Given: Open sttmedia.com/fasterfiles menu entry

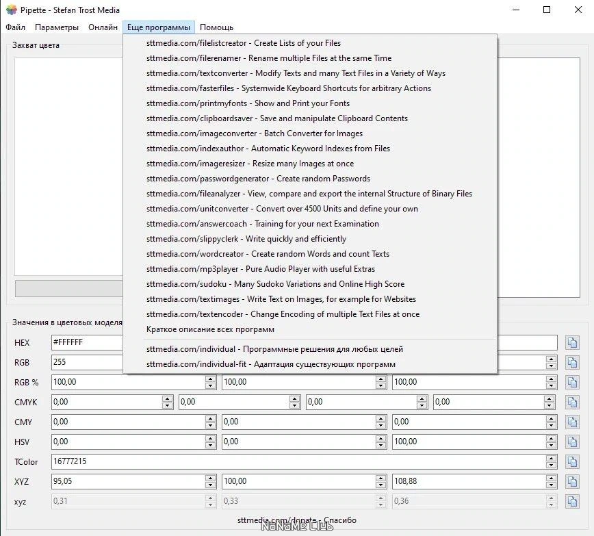Looking at the screenshot, I should (x=310, y=88).
